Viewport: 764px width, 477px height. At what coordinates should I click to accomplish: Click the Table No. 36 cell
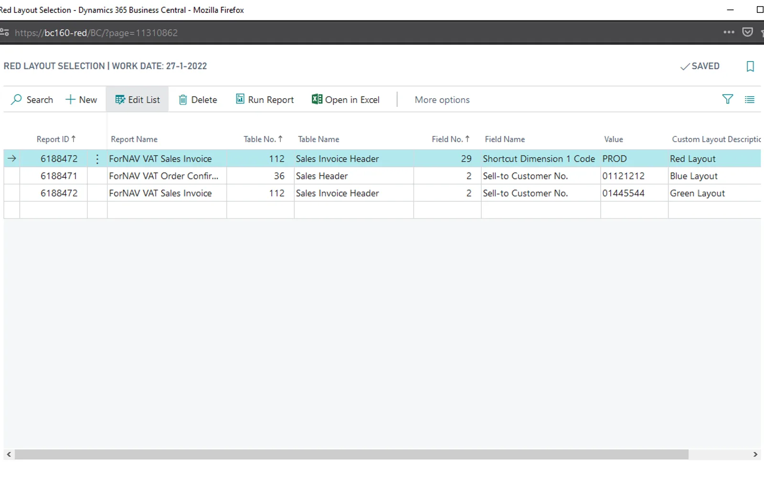(x=260, y=176)
